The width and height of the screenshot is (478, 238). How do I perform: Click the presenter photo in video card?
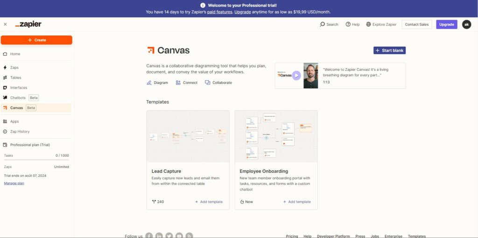[x=310, y=76]
